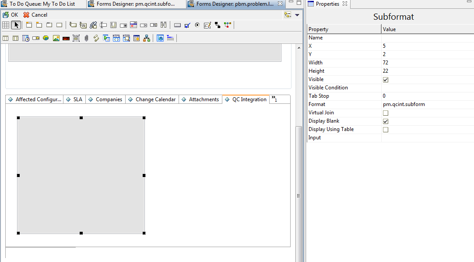Add the scroll script control

pos(96,38)
